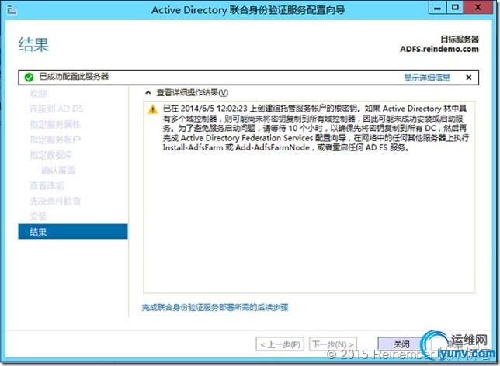Select the 指定服务属性 step
The height and width of the screenshot is (366, 500).
click(x=55, y=124)
